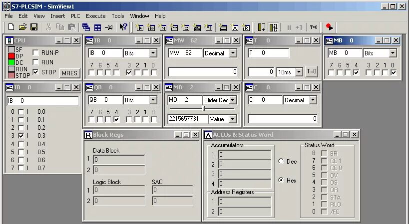409x224 pixels.
Task: Open the Window menu
Action: [139, 16]
